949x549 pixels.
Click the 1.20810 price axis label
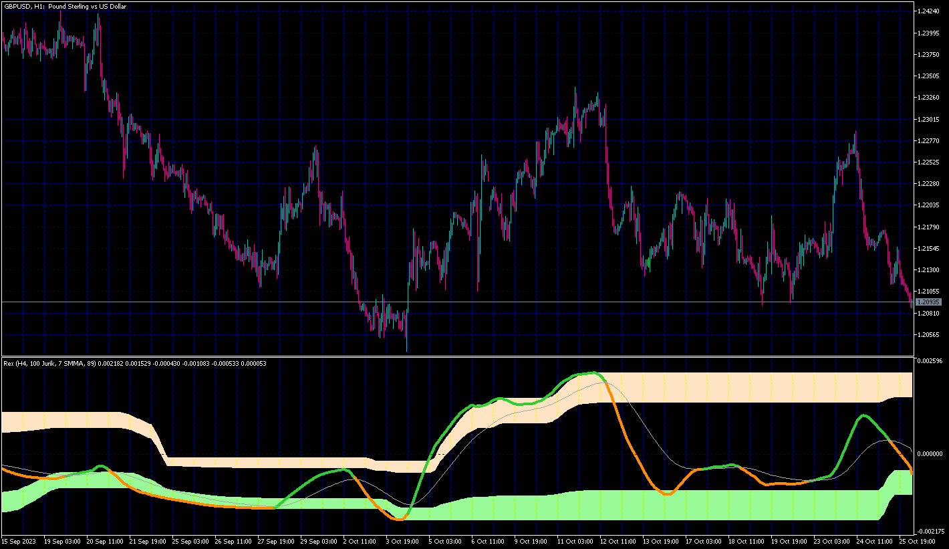pyautogui.click(x=929, y=313)
